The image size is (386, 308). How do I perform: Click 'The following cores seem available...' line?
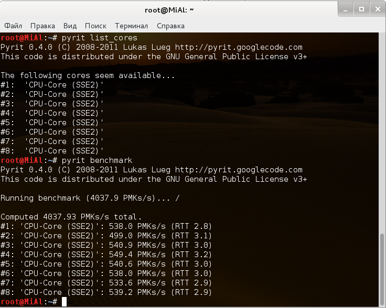88,75
